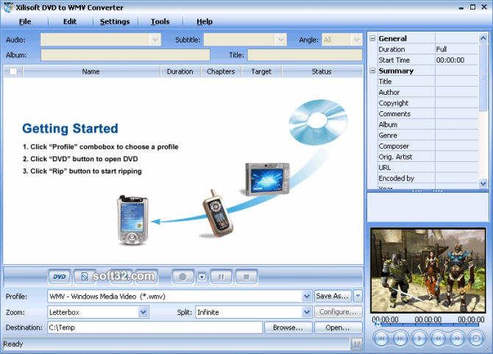Open the small arrow next to Rip button
This screenshot has height=354, width=493.
[x=202, y=277]
